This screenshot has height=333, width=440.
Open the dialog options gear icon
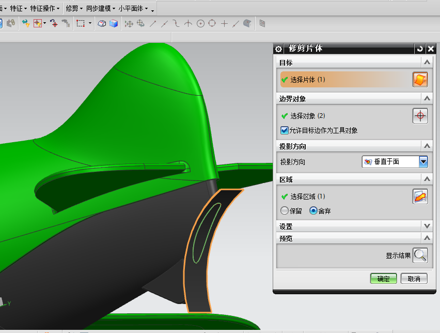(x=278, y=49)
